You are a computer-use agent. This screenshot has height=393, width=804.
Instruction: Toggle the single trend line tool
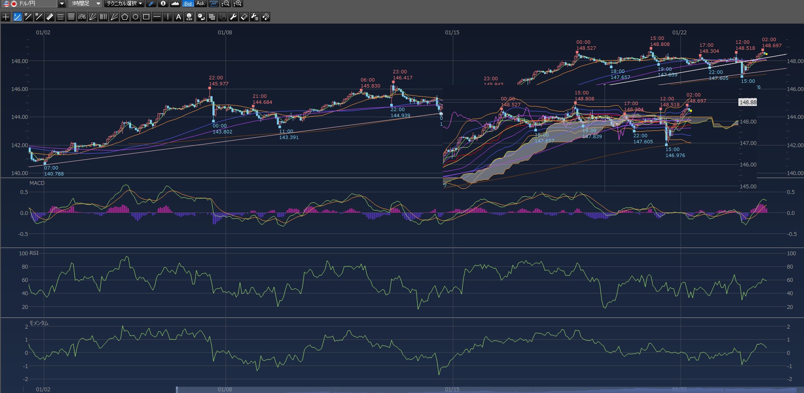tap(17, 17)
